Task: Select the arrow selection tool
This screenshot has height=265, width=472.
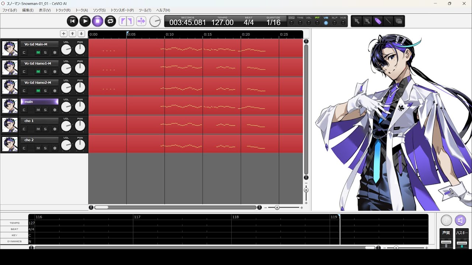Action: click(357, 21)
